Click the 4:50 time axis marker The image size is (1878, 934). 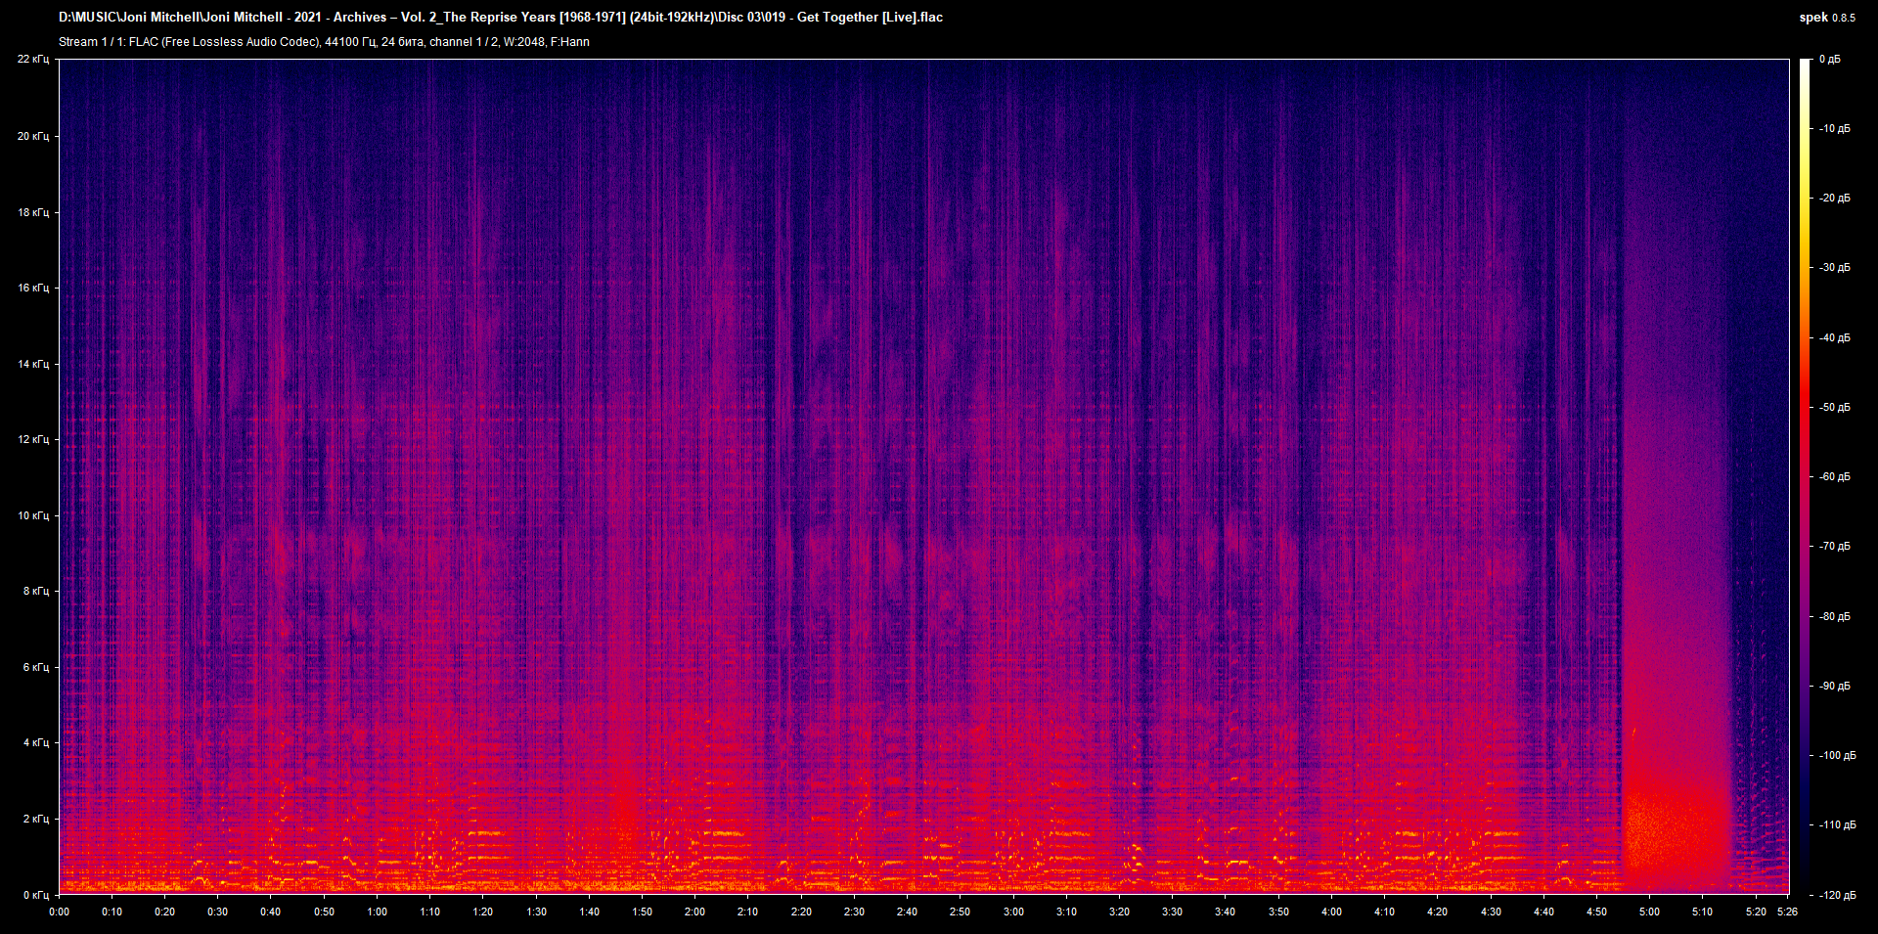tap(1596, 912)
